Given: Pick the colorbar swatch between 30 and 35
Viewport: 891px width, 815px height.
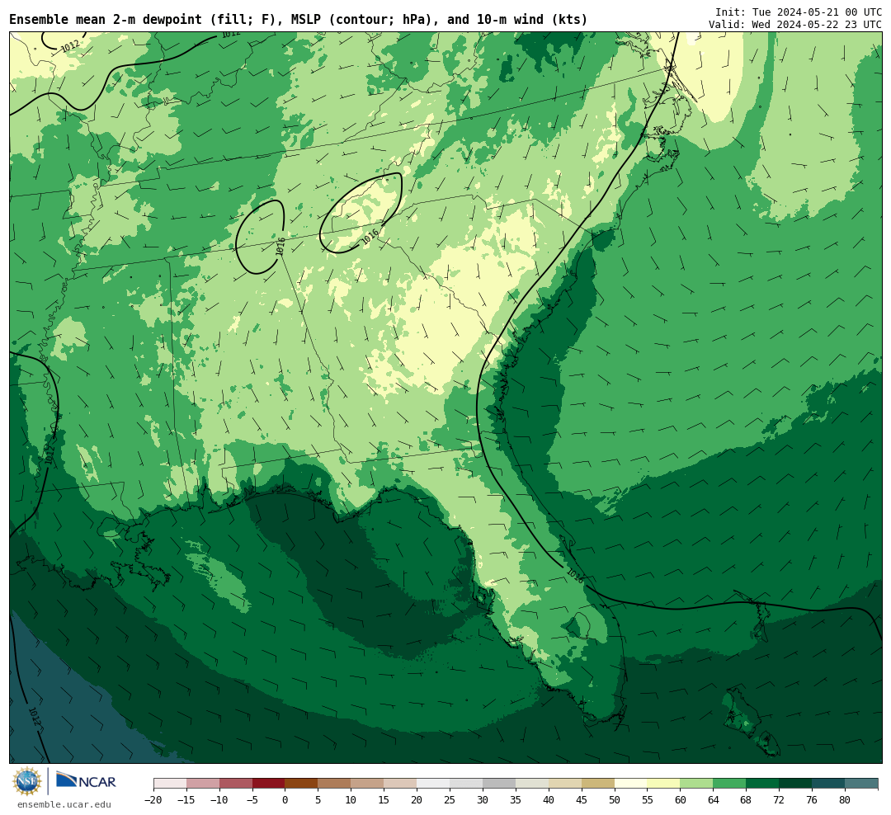Looking at the screenshot, I should click(499, 784).
